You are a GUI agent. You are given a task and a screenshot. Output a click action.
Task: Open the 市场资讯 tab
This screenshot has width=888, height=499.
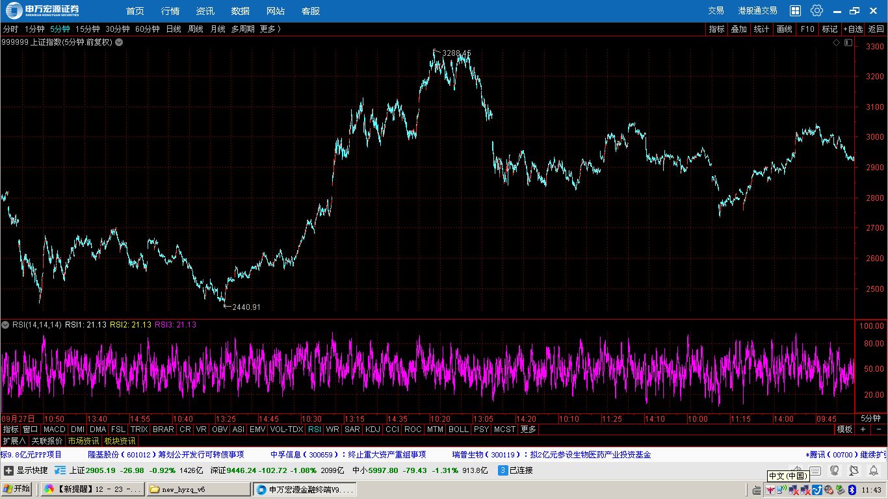click(x=83, y=441)
